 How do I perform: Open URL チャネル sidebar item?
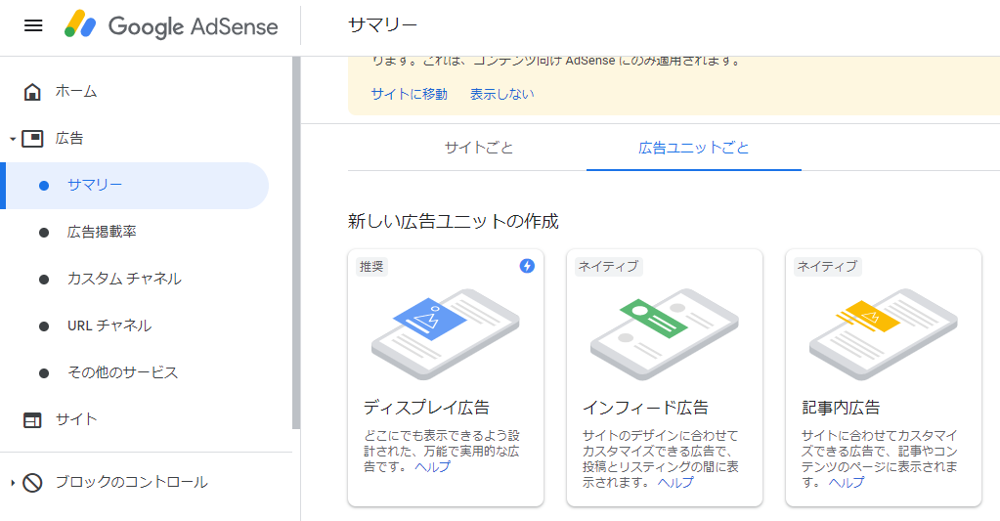(x=109, y=326)
